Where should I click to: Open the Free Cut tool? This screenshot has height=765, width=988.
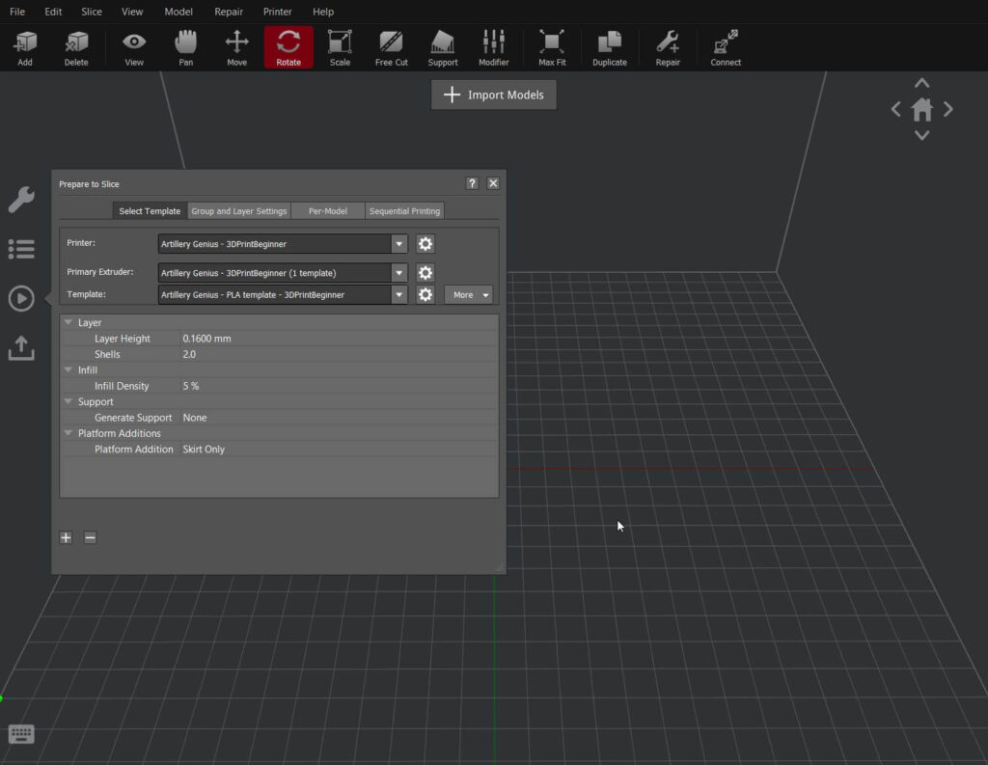click(391, 45)
